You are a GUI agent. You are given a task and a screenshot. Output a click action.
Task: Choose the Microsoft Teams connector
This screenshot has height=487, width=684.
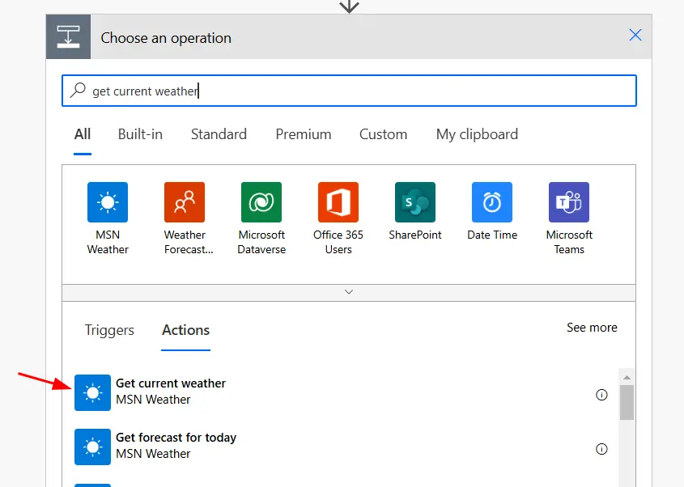pyautogui.click(x=569, y=202)
